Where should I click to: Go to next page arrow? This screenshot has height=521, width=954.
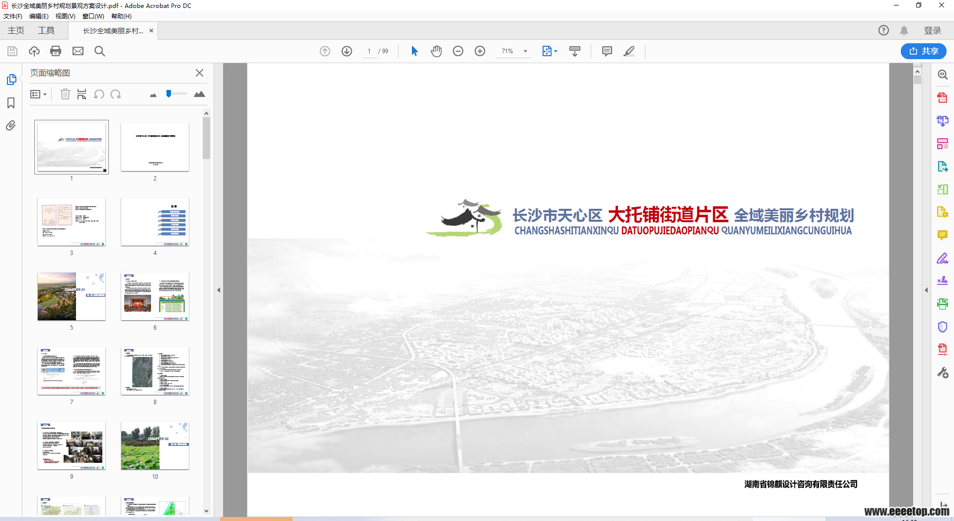pyautogui.click(x=347, y=51)
